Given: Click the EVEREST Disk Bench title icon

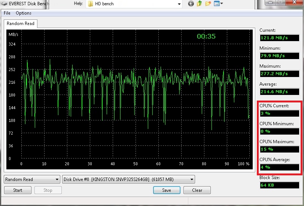Looking at the screenshot, I should pyautogui.click(x=4, y=3).
